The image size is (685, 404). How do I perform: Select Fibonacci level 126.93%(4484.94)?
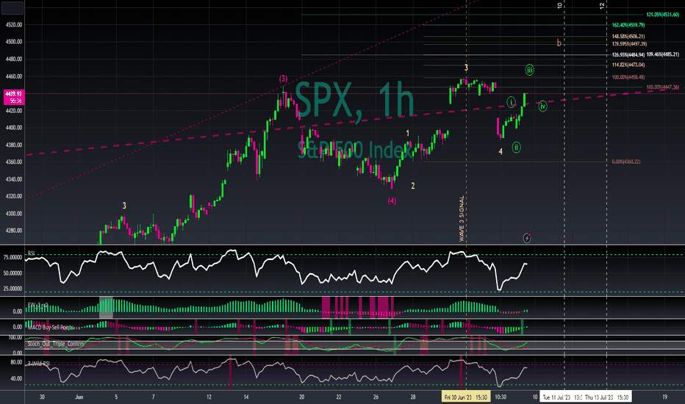coord(628,55)
